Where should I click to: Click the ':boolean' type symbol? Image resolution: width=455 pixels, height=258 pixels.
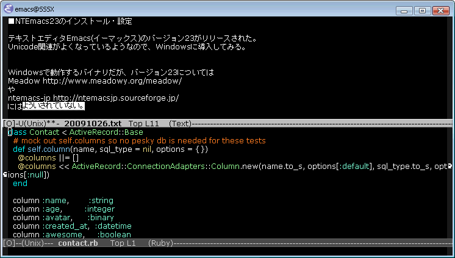coord(114,234)
